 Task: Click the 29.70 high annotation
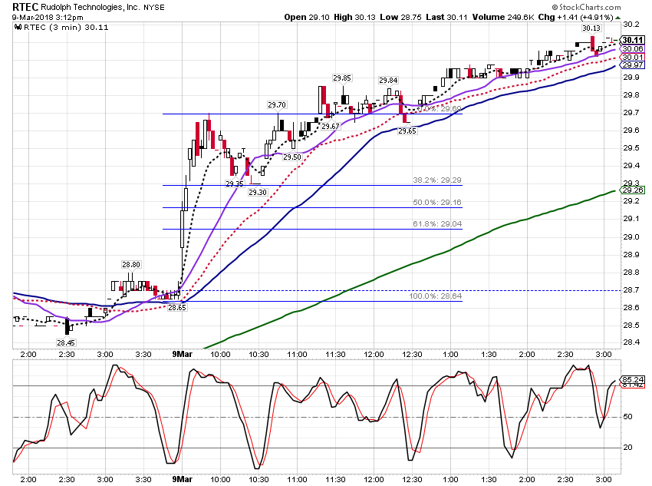(277, 105)
